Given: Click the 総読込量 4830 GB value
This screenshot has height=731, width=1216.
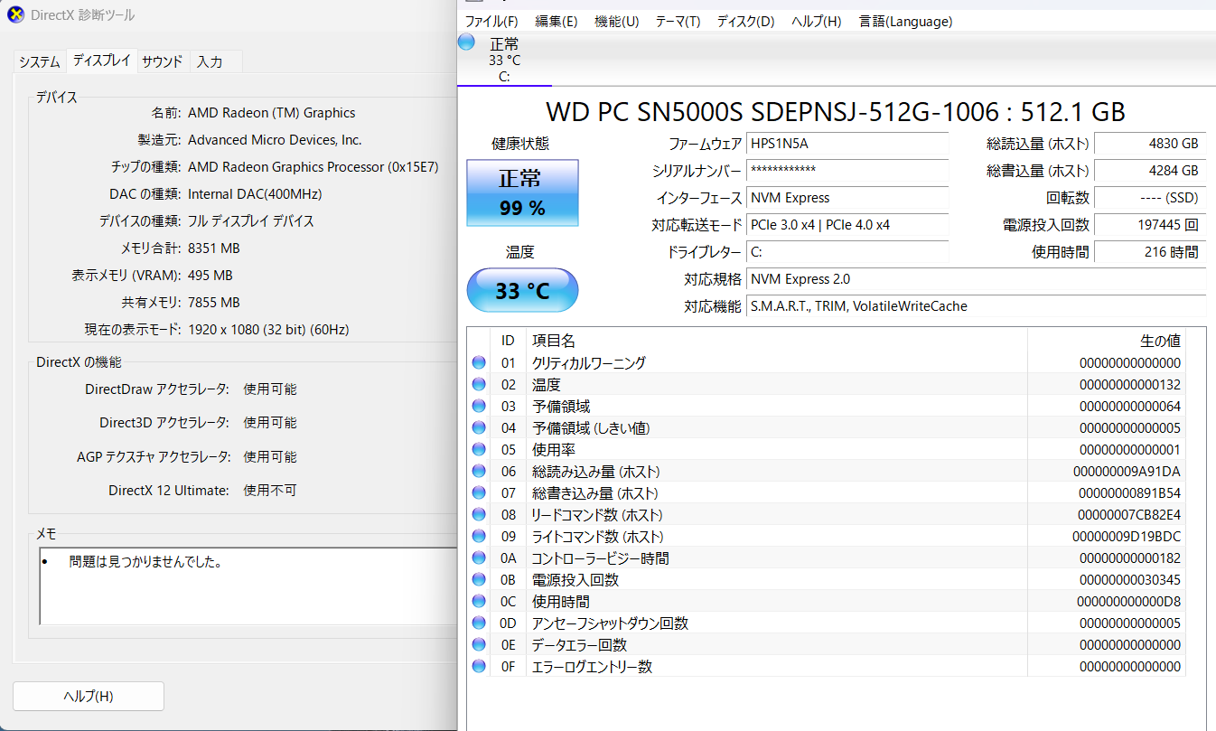Looking at the screenshot, I should [1149, 144].
